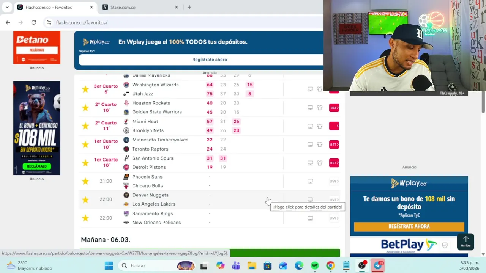The width and height of the screenshot is (486, 273).
Task: Reload the Flashscore page
Action: coord(33,22)
